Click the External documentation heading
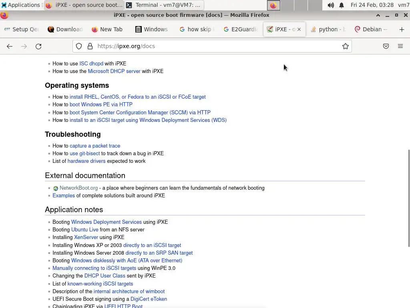Image resolution: width=410 pixels, height=308 pixels. [x=85, y=176]
